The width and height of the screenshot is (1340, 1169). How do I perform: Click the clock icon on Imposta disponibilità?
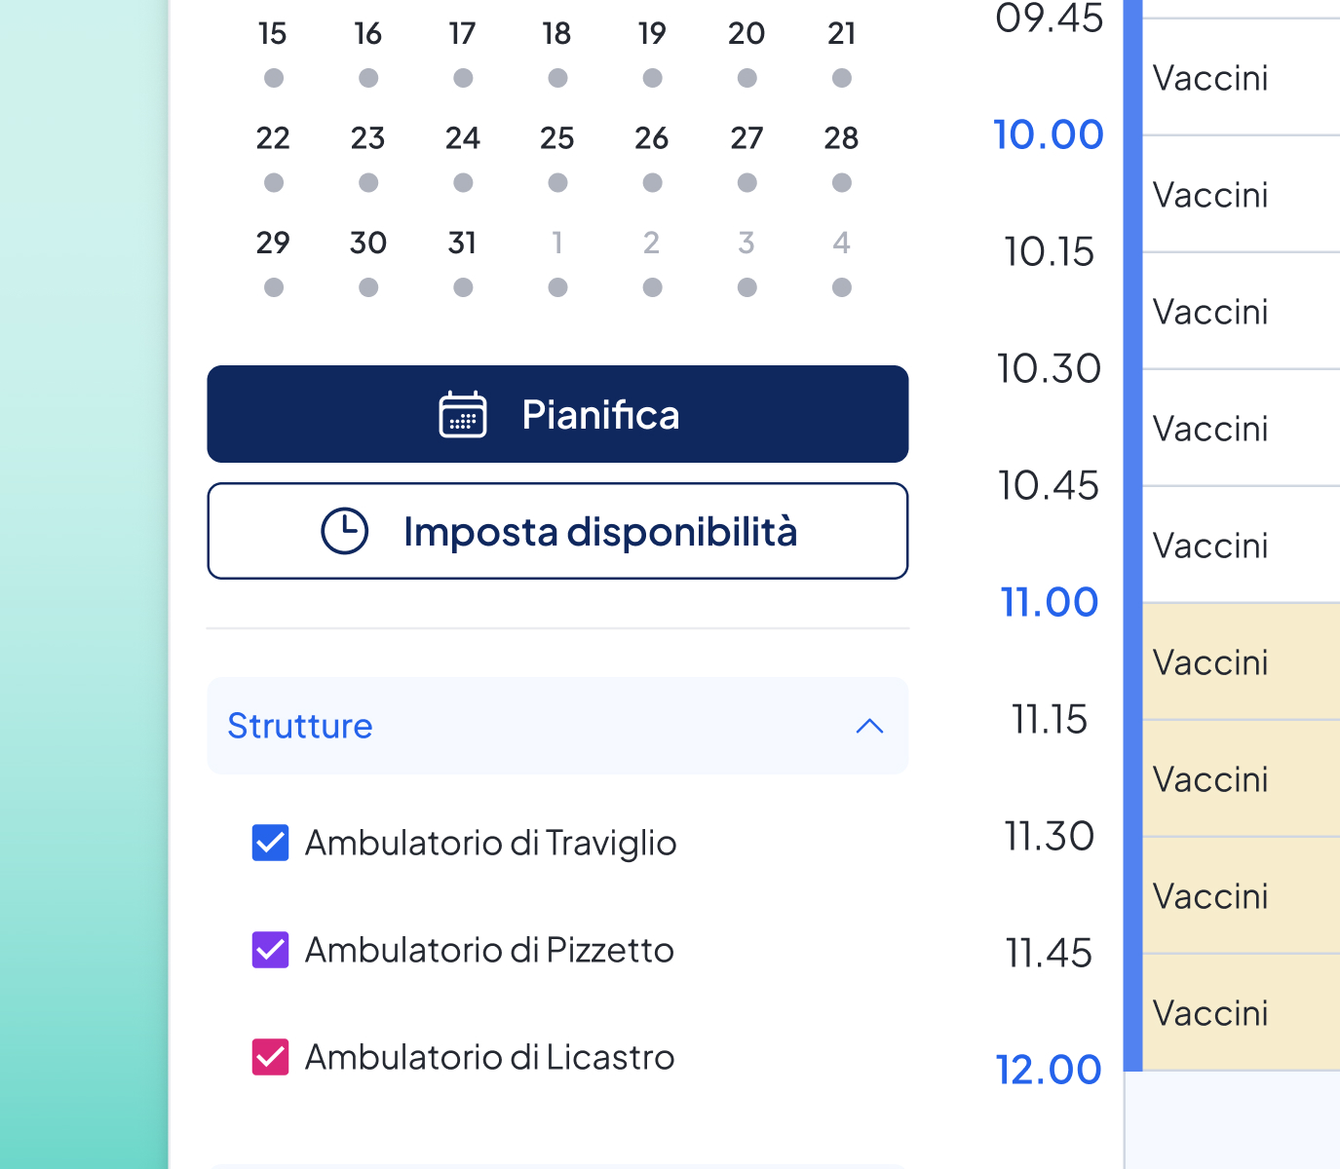345,531
